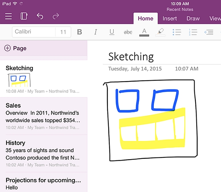
Task: Select the right blue square in drawing
Action: 165,100
